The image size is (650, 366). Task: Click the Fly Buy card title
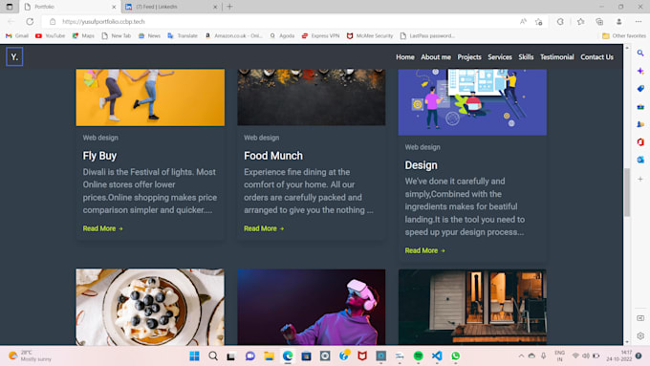[x=99, y=156]
